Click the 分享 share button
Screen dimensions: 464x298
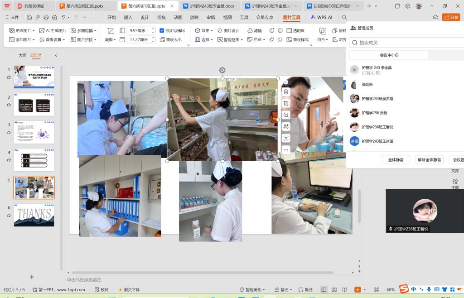[x=451, y=17]
